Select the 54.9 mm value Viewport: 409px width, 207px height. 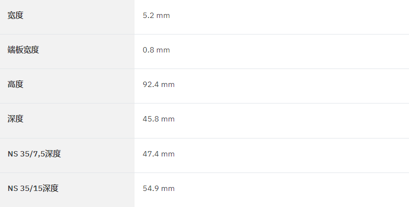pos(158,189)
